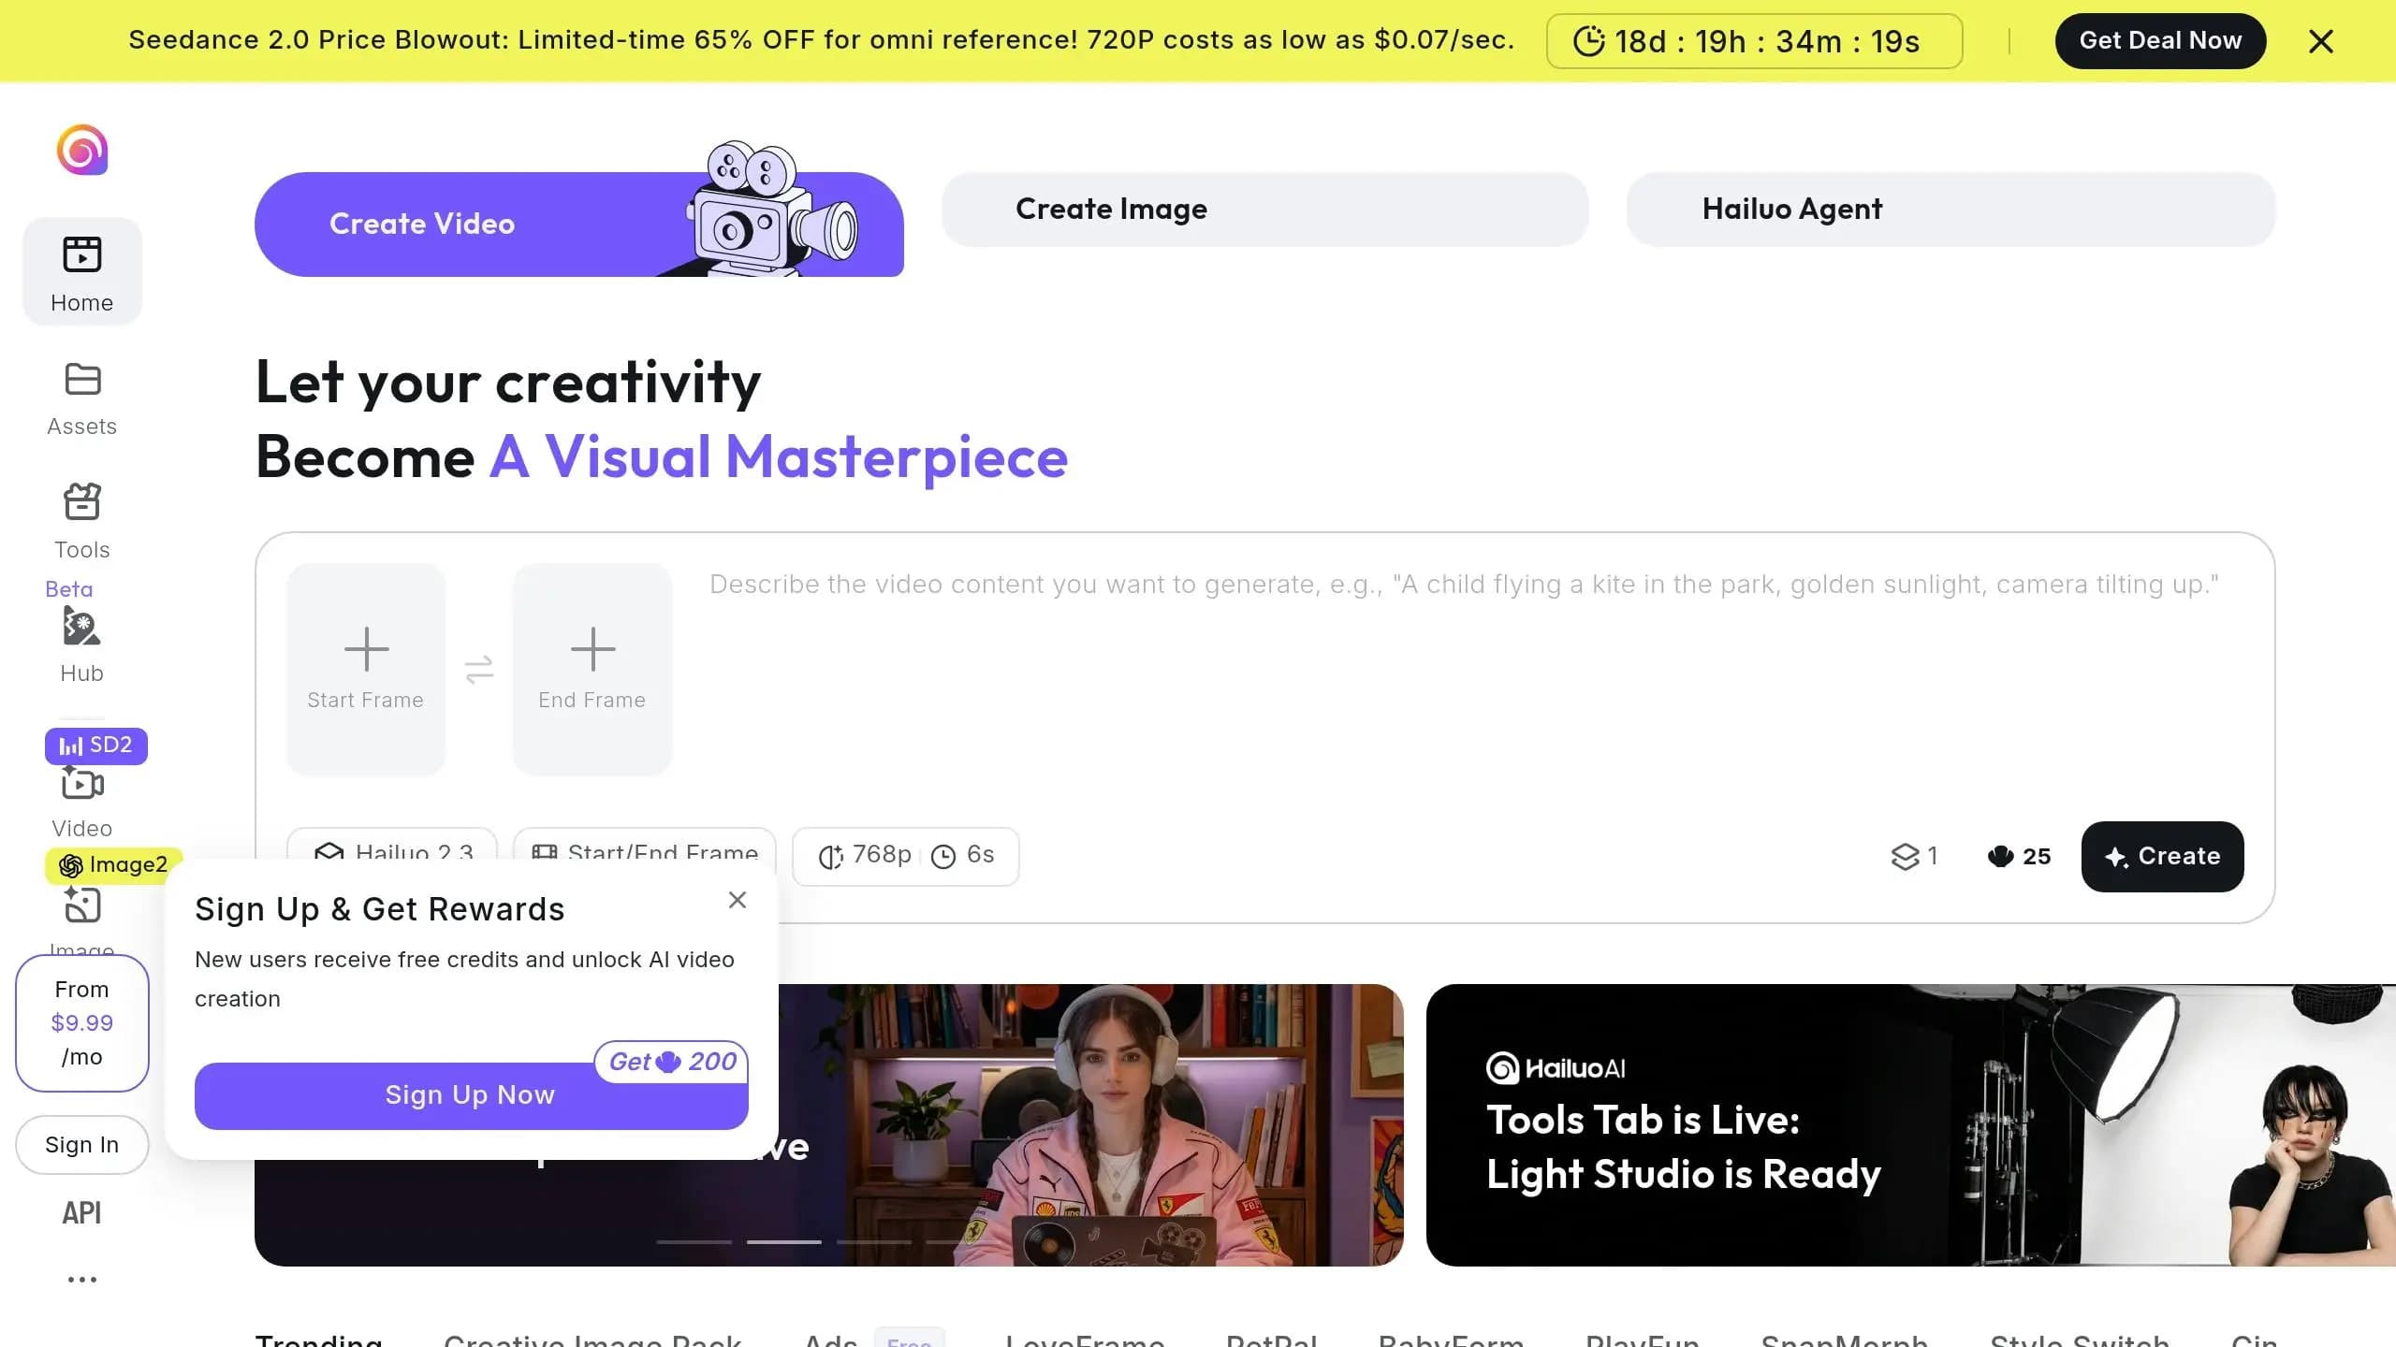The height and width of the screenshot is (1347, 2396).
Task: Open the more options ellipsis menu
Action: 82,1279
